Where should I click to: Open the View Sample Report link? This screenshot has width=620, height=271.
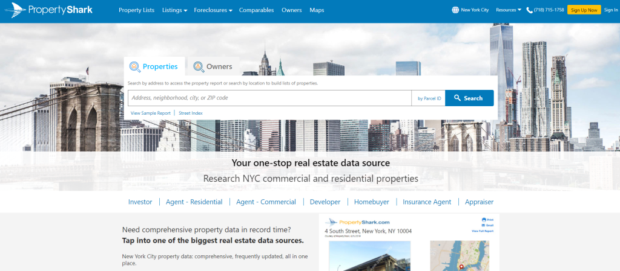(151, 113)
